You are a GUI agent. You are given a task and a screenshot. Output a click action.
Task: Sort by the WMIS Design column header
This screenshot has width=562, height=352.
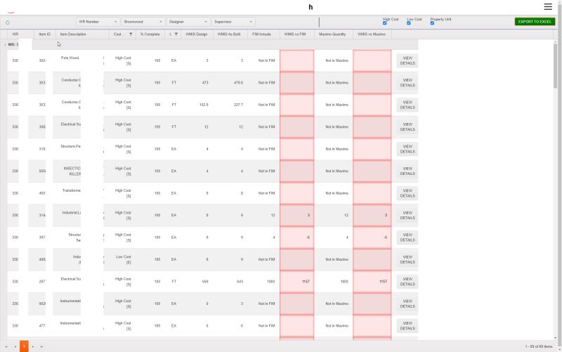pyautogui.click(x=197, y=34)
